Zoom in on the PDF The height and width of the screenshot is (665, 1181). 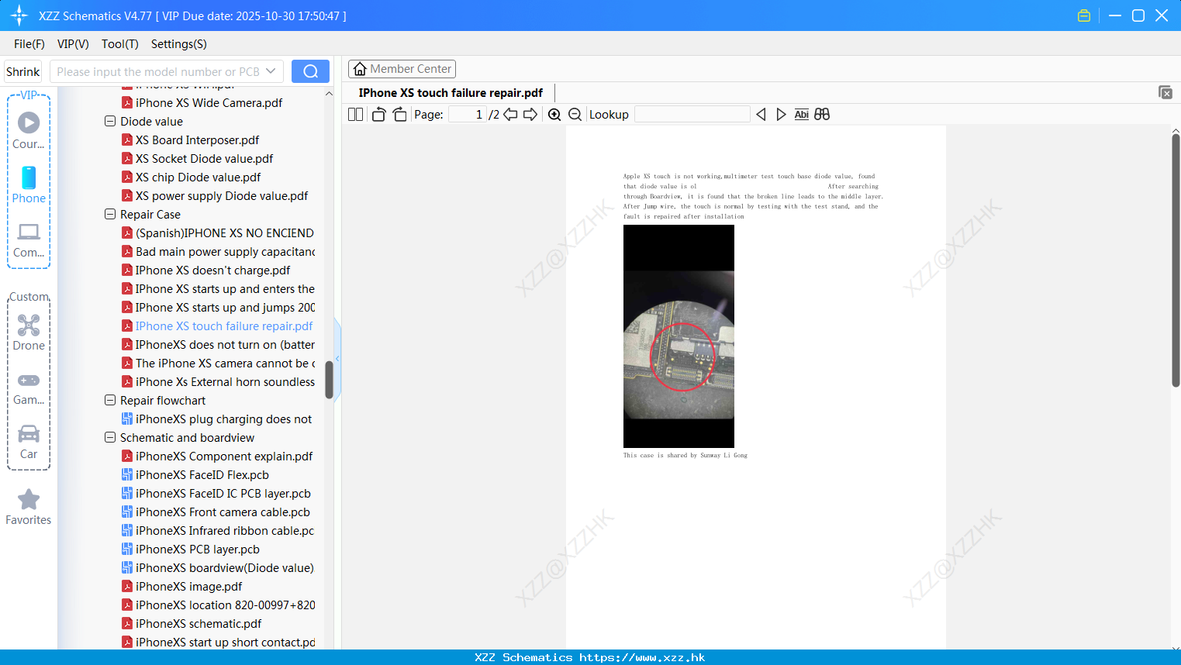554,114
